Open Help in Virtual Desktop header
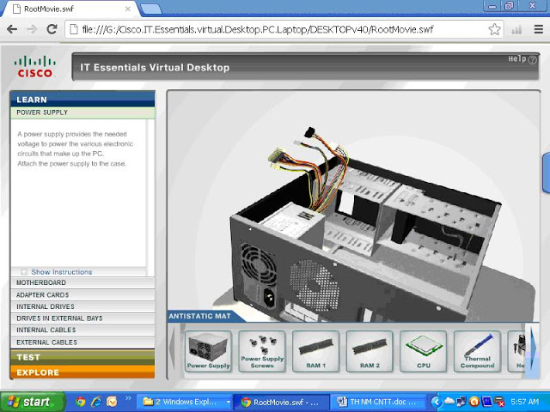Image resolution: width=550 pixels, height=412 pixels. pyautogui.click(x=522, y=59)
